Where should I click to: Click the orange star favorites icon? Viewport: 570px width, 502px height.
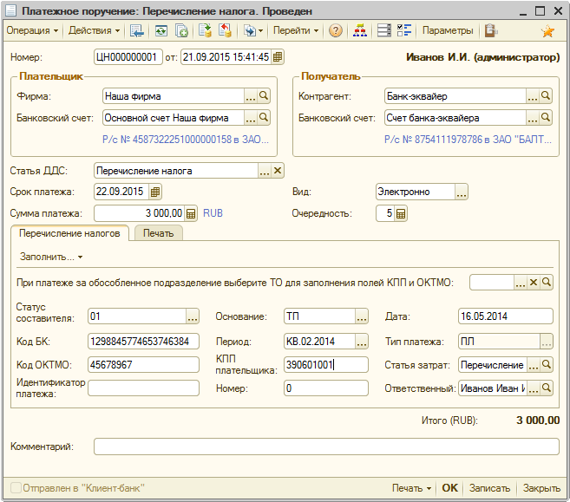pos(547,31)
